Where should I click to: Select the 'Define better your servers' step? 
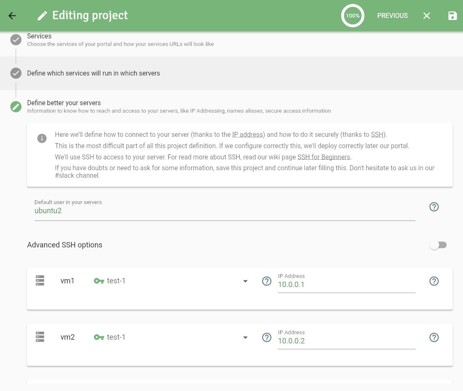click(64, 103)
